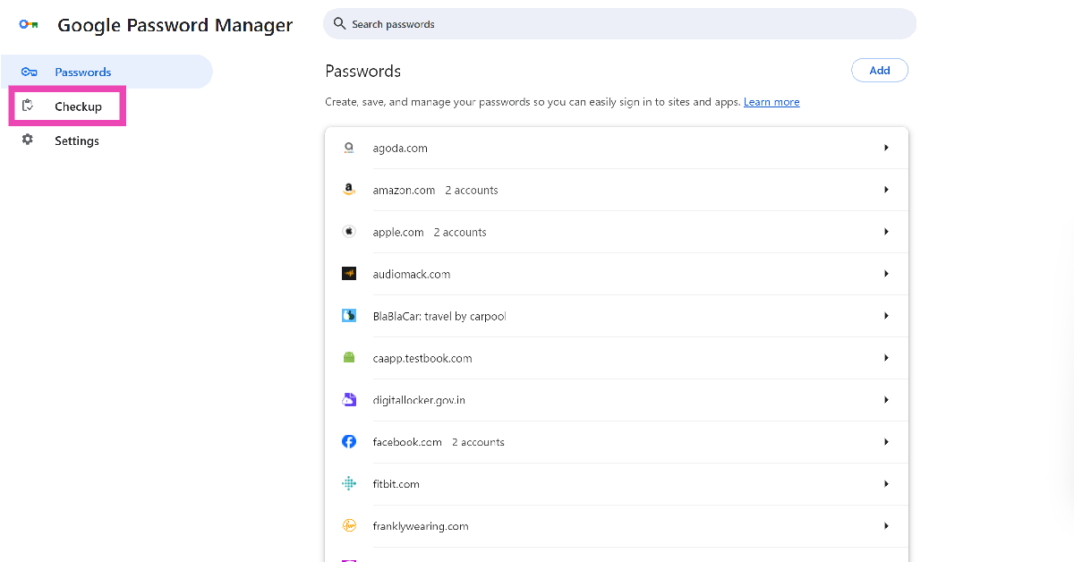Expand the agoda.com entry arrow
1074x562 pixels.
click(886, 148)
